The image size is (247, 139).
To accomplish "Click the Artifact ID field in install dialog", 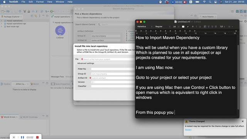I will click(x=113, y=78).
